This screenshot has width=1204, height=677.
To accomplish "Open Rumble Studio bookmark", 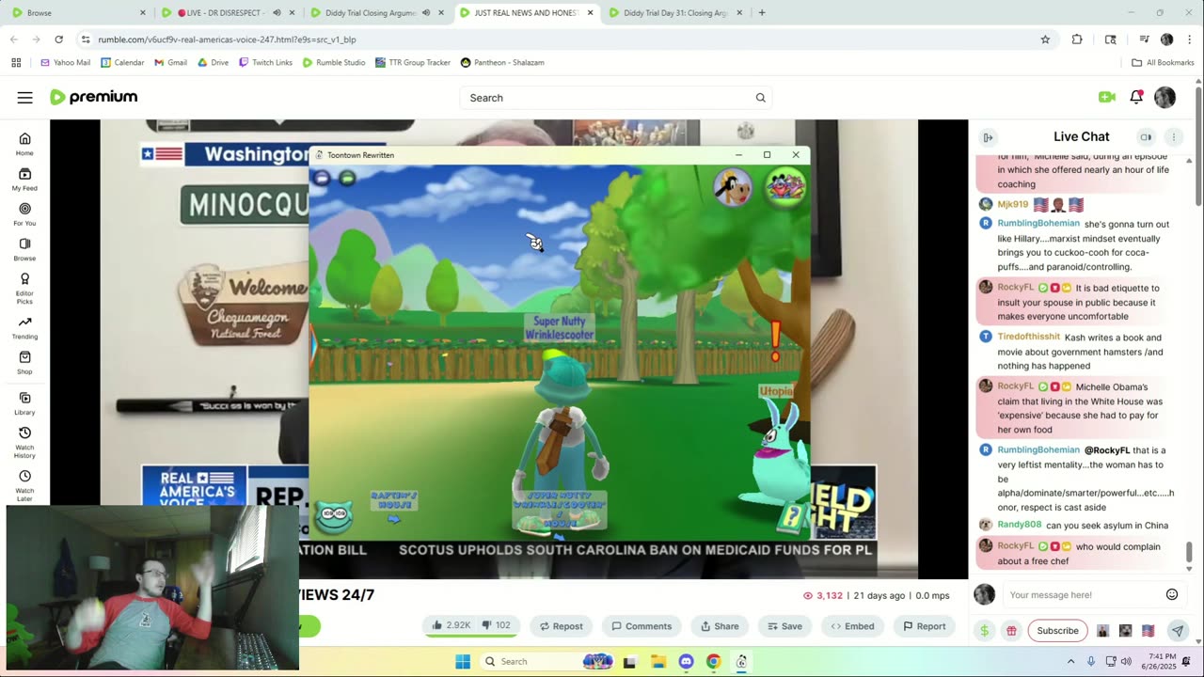I will coord(333,62).
